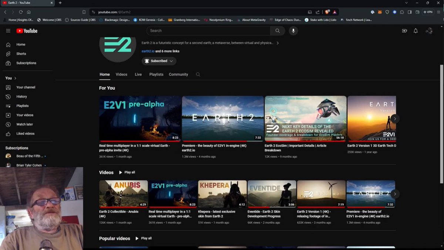Viewport: 444px width, 250px height.
Task: Search within channel magnifier icon
Action: 198,74
